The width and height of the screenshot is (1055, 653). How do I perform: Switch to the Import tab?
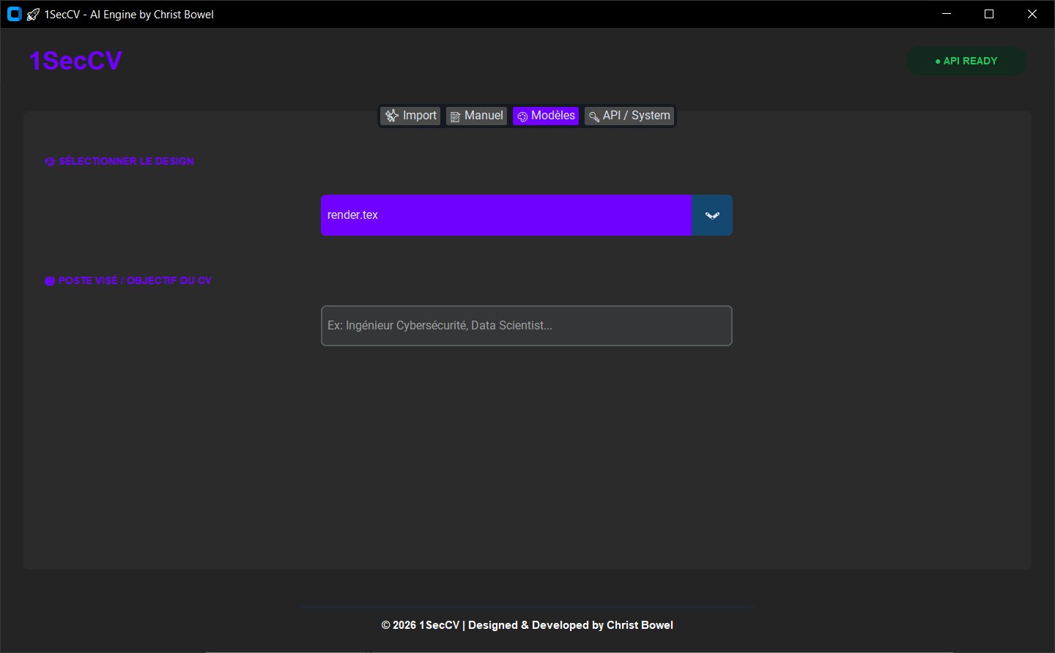[x=410, y=116]
